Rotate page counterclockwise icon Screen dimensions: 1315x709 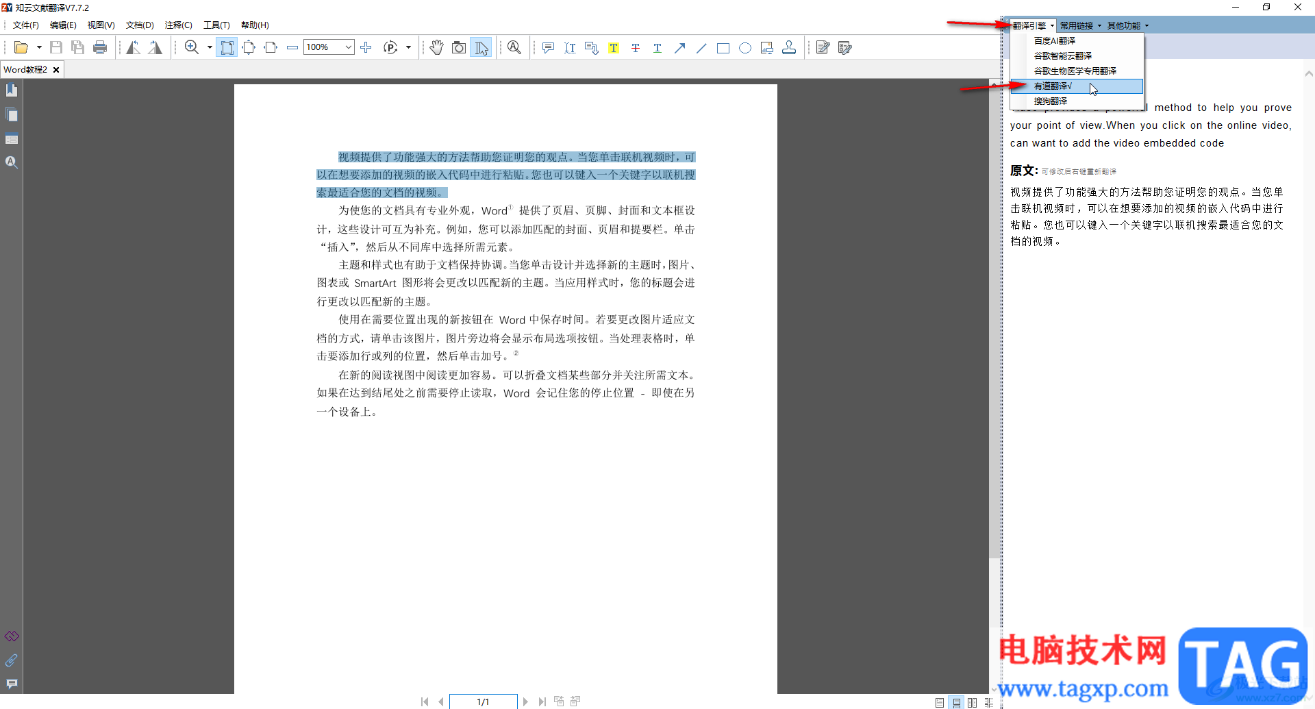(134, 47)
